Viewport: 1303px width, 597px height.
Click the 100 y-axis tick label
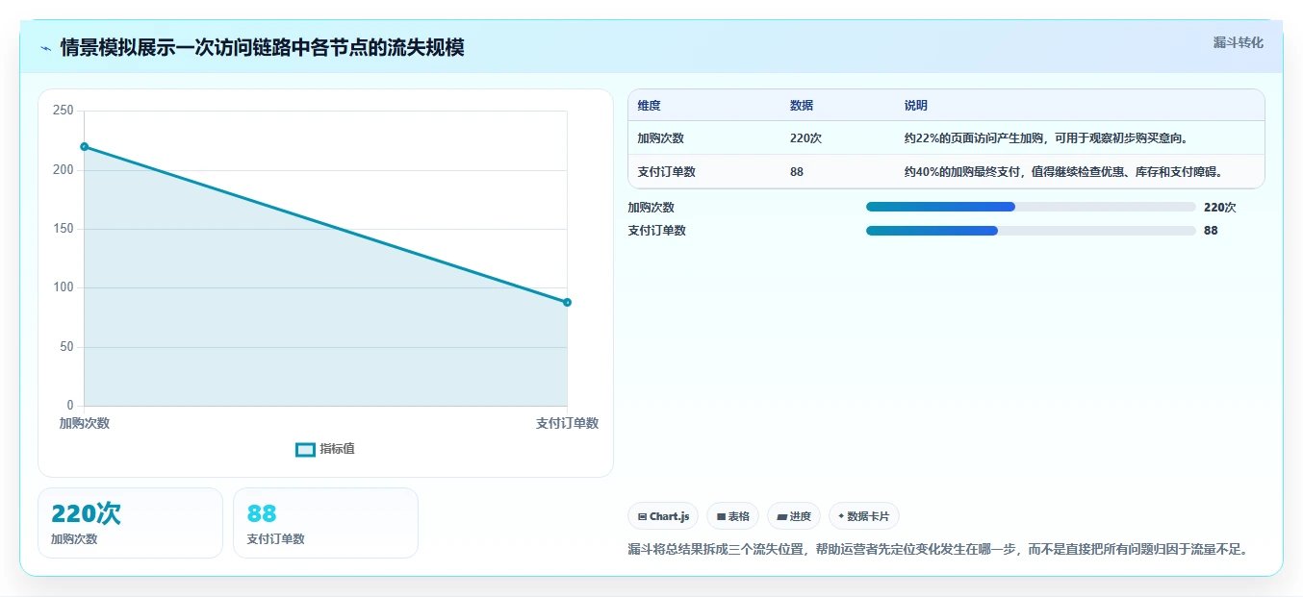64,287
